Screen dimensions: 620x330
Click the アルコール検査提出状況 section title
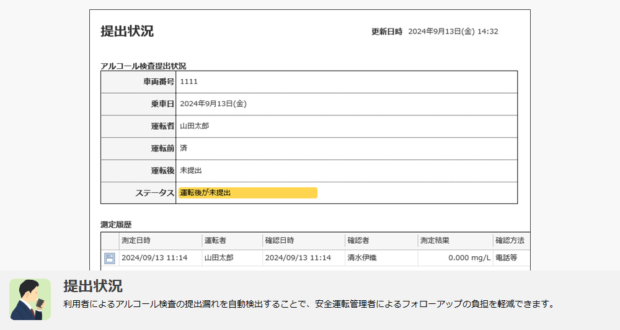coord(143,66)
